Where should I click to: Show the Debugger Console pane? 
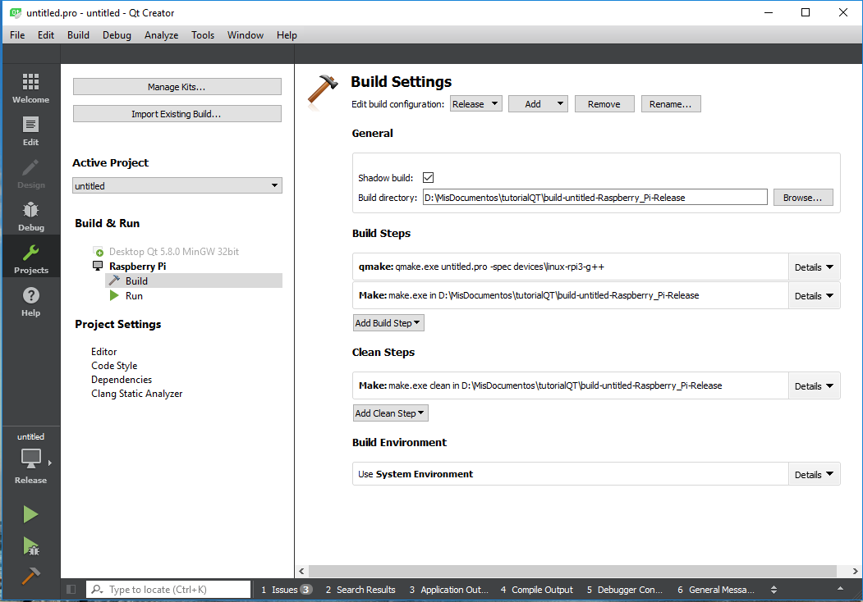tap(625, 590)
